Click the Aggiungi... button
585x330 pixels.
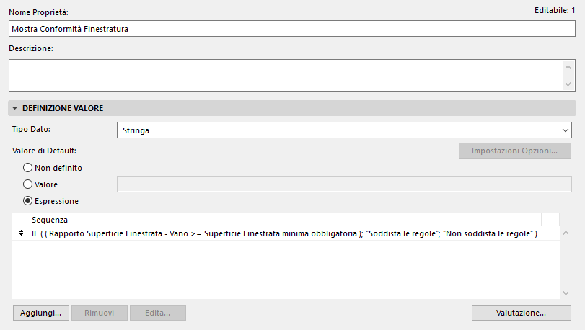coord(40,313)
